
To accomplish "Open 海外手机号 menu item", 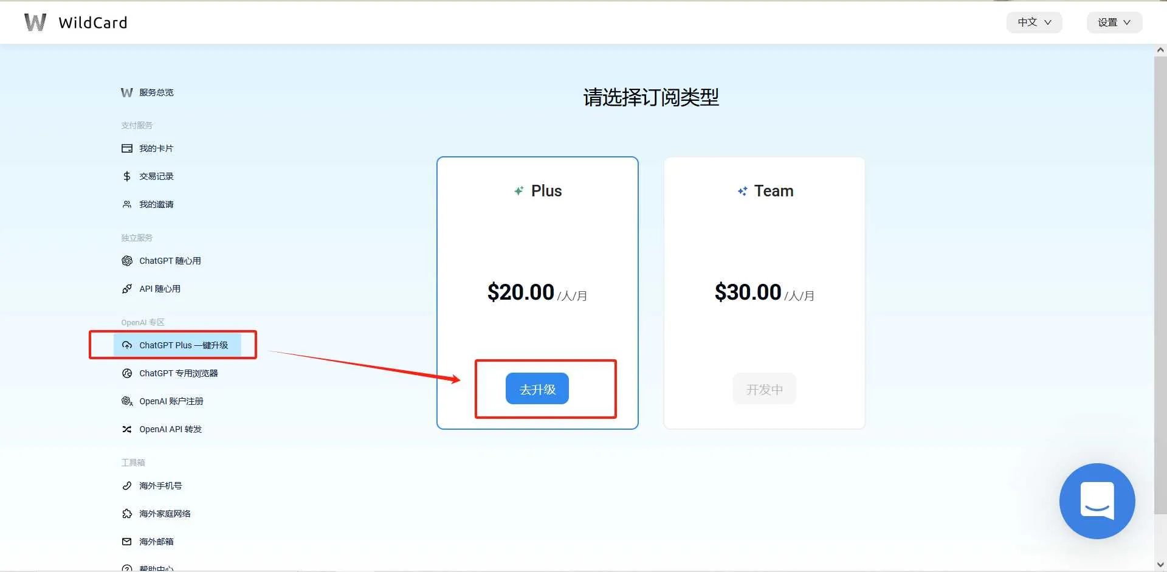I will coord(160,486).
